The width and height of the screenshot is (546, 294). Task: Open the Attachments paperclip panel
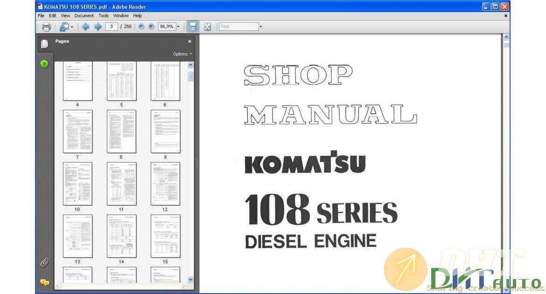click(45, 262)
